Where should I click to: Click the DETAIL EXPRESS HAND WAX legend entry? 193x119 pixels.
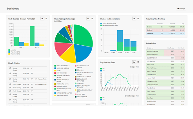(x=63, y=90)
